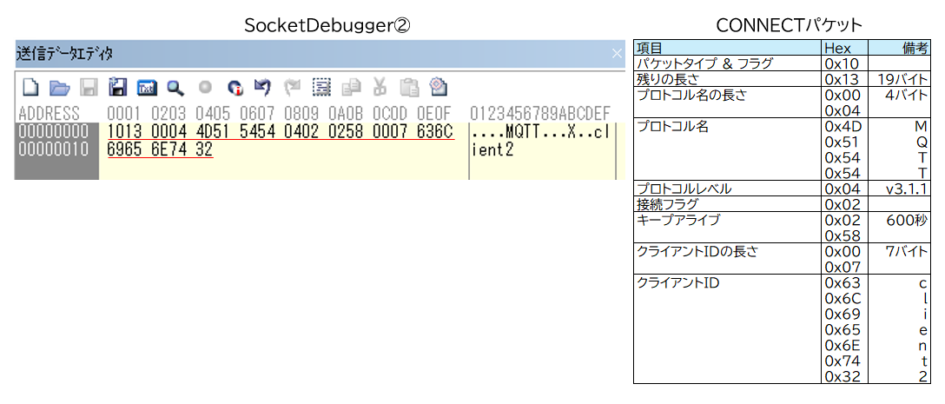This screenshot has width=945, height=404.
Task: Click the 備考 table header
Action: coord(916,49)
